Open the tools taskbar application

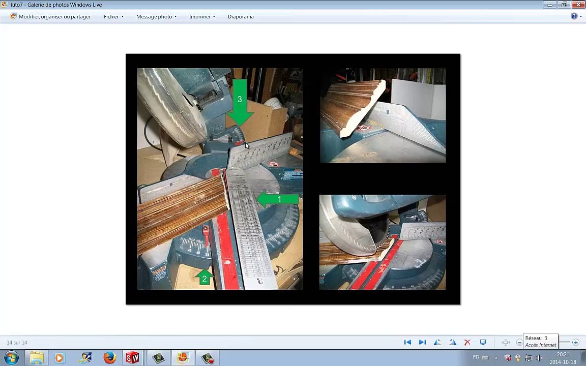tap(85, 358)
